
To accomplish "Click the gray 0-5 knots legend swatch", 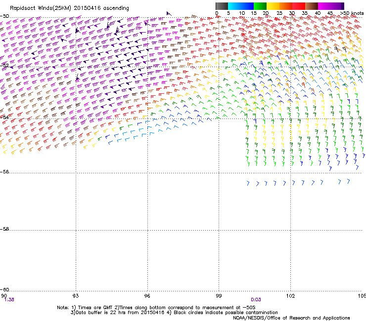I will tap(222, 6).
